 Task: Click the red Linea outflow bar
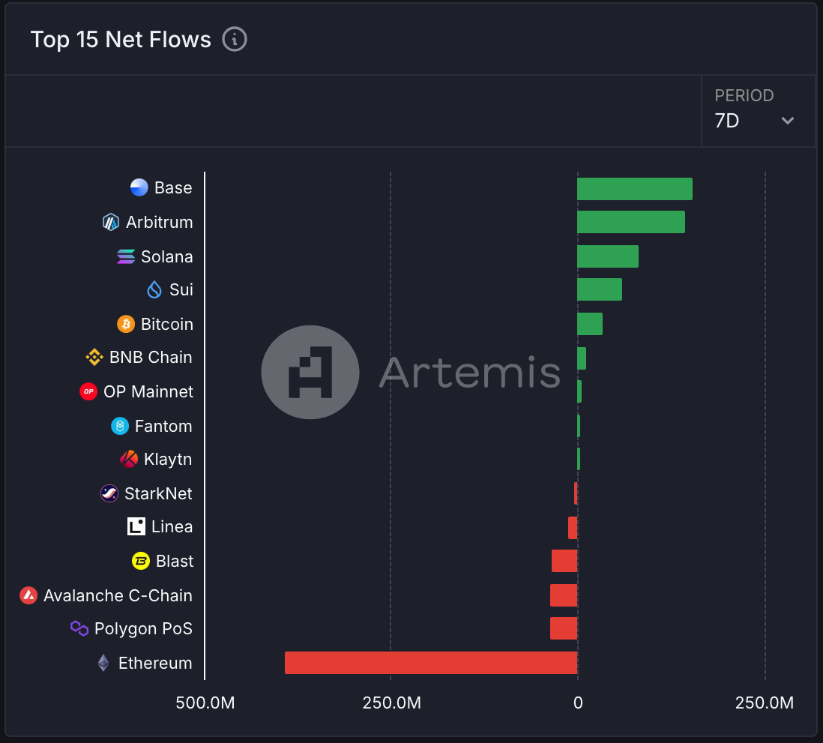click(x=573, y=528)
